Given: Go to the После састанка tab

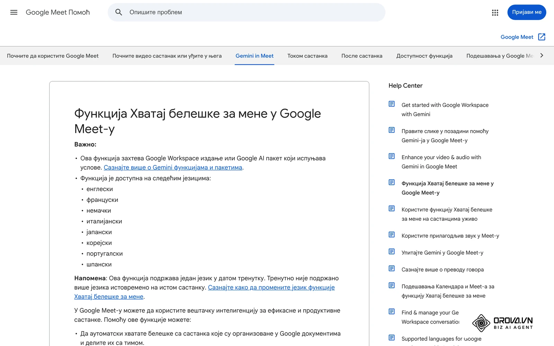Looking at the screenshot, I should [x=362, y=56].
